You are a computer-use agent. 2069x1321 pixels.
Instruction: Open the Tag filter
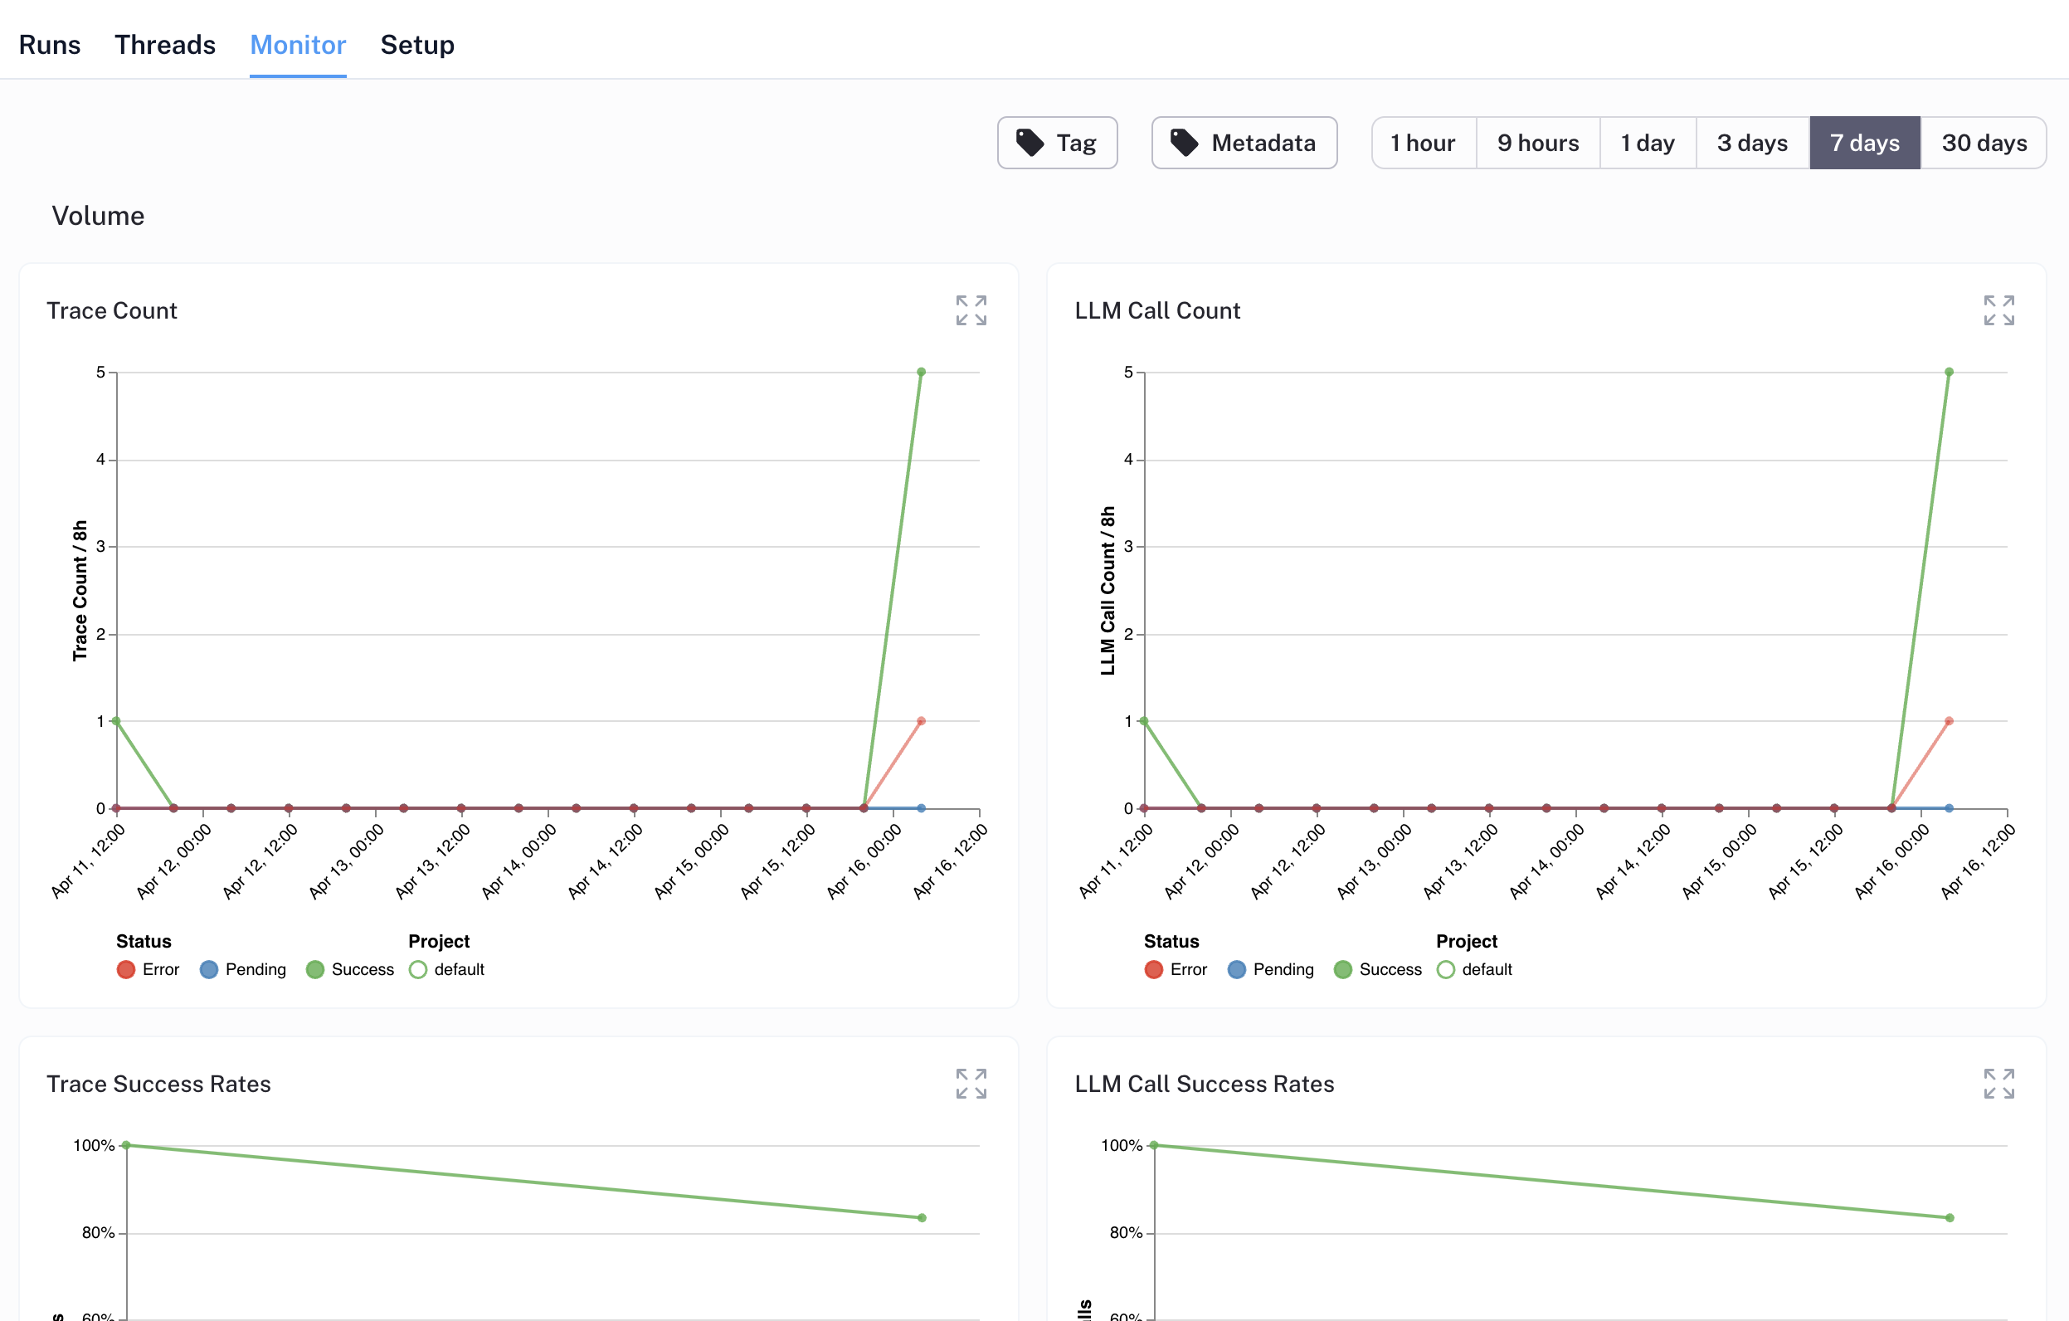(1058, 142)
